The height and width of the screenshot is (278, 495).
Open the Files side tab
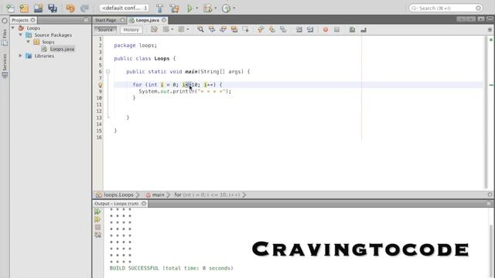click(x=5, y=37)
